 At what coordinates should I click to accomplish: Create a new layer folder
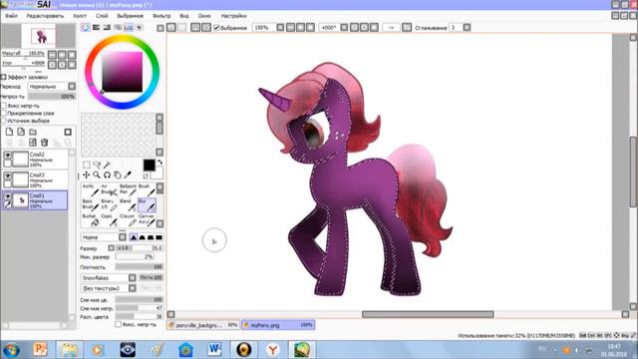tap(33, 132)
